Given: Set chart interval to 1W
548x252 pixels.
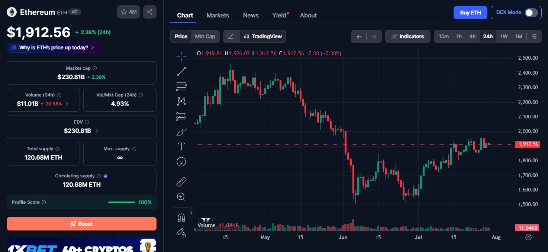Looking at the screenshot, I should tap(504, 36).
